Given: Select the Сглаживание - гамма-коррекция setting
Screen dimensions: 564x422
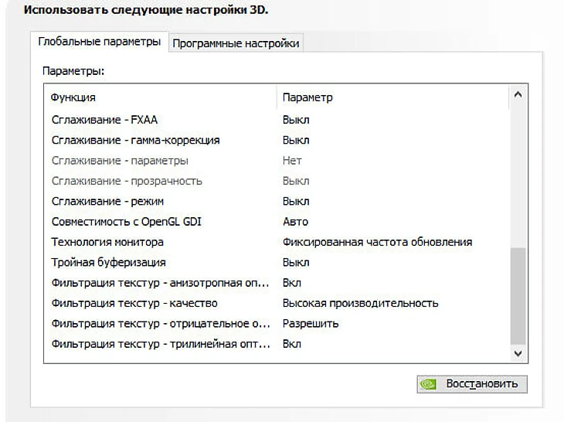Looking at the screenshot, I should point(135,141).
